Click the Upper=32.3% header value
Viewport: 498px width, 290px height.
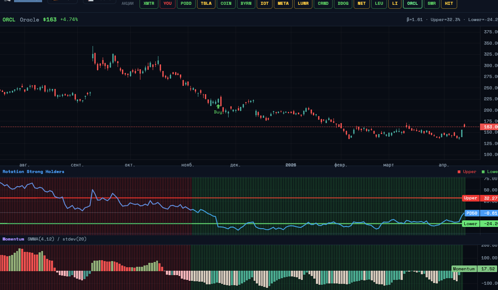[x=445, y=20]
